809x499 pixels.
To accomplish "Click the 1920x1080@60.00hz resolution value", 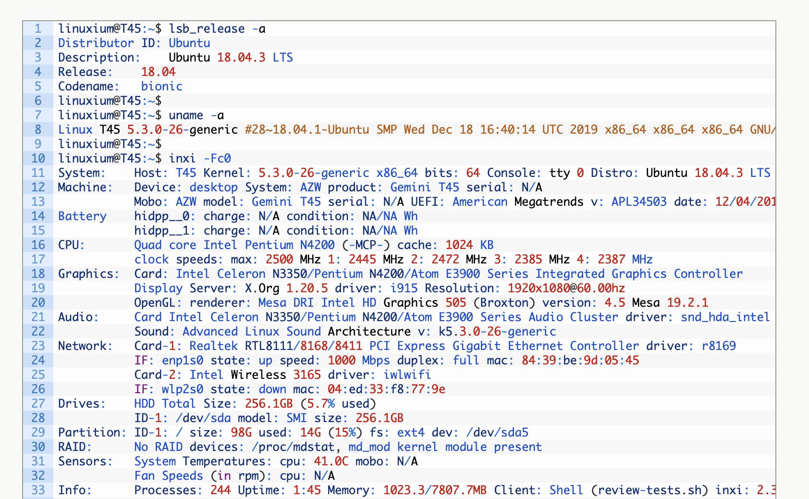I will (566, 288).
